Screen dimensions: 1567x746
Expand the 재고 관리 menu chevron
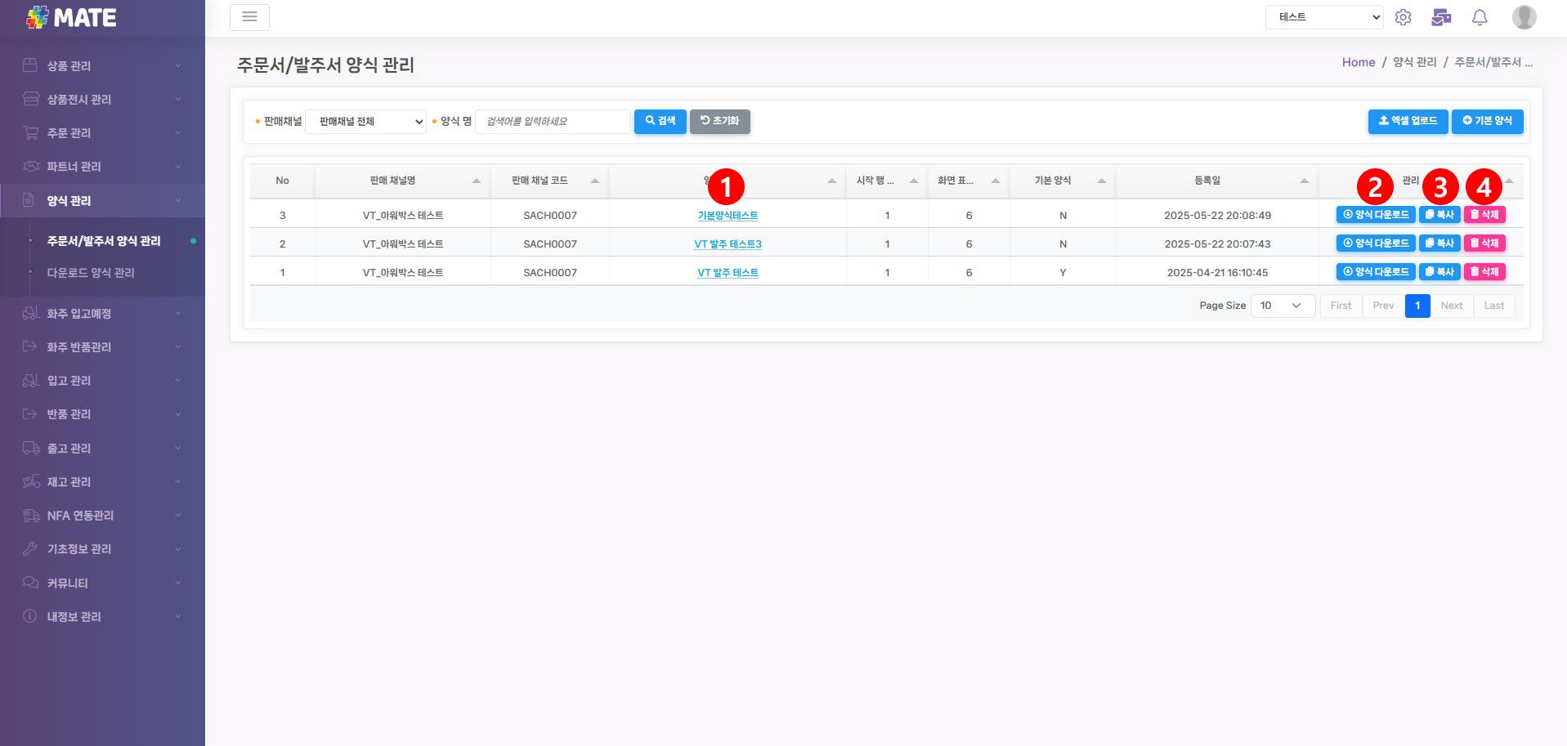[x=177, y=481]
